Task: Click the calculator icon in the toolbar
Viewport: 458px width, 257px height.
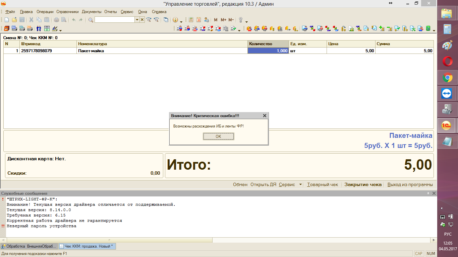Action: 191,20
